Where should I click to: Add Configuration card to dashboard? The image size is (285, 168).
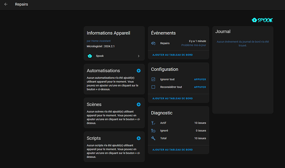tap(173, 98)
